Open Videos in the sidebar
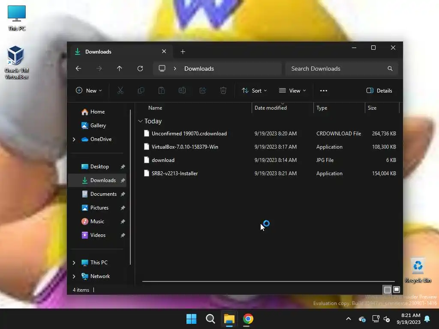 point(97,235)
